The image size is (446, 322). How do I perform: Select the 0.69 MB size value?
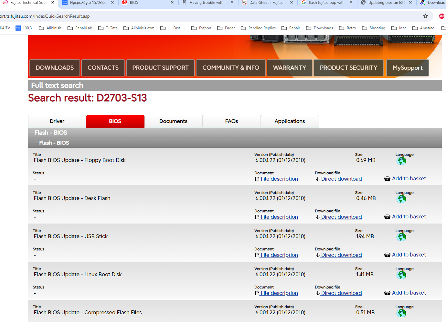(x=366, y=160)
